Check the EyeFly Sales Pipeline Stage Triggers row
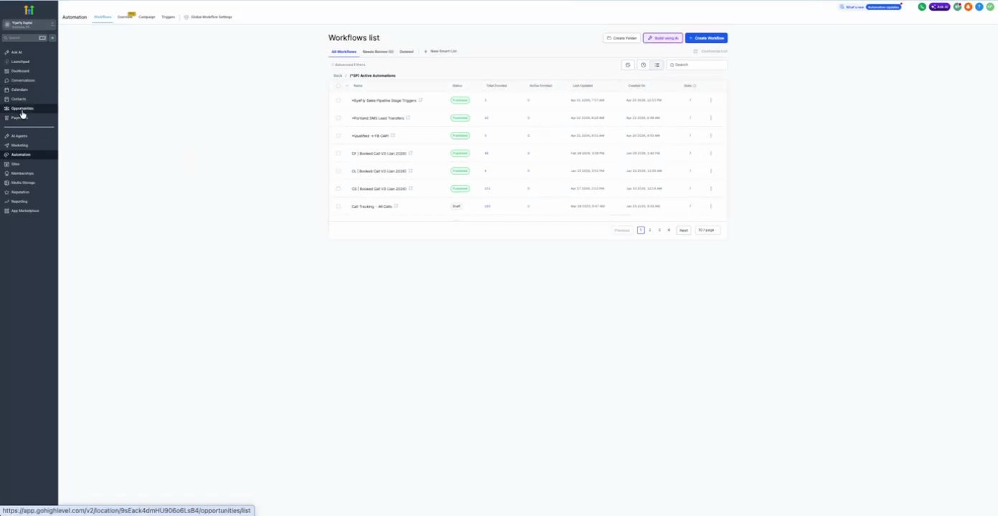 click(x=338, y=100)
